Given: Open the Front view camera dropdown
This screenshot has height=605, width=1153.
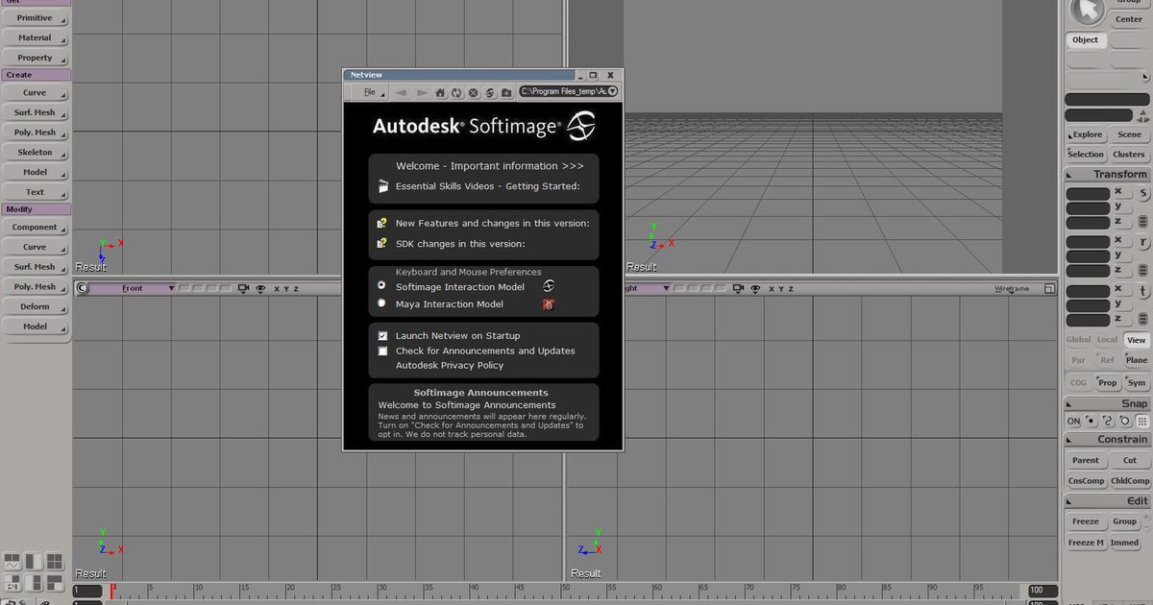Looking at the screenshot, I should click(x=172, y=287).
